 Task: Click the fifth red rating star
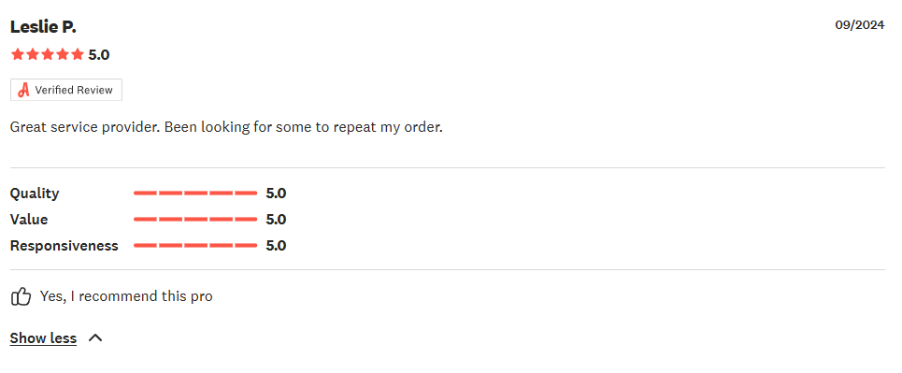click(x=77, y=54)
